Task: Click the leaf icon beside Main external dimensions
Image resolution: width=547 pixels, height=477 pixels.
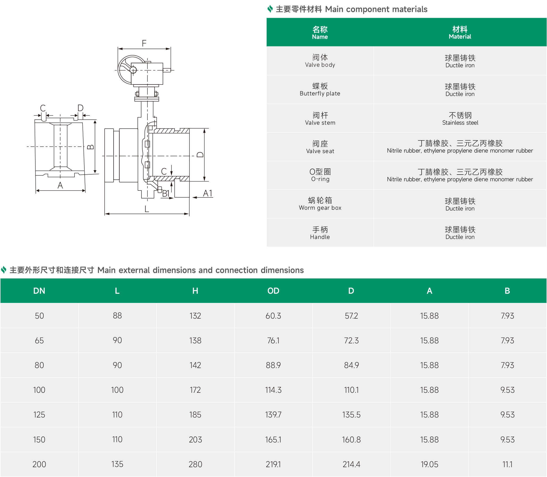Action: tap(4, 270)
